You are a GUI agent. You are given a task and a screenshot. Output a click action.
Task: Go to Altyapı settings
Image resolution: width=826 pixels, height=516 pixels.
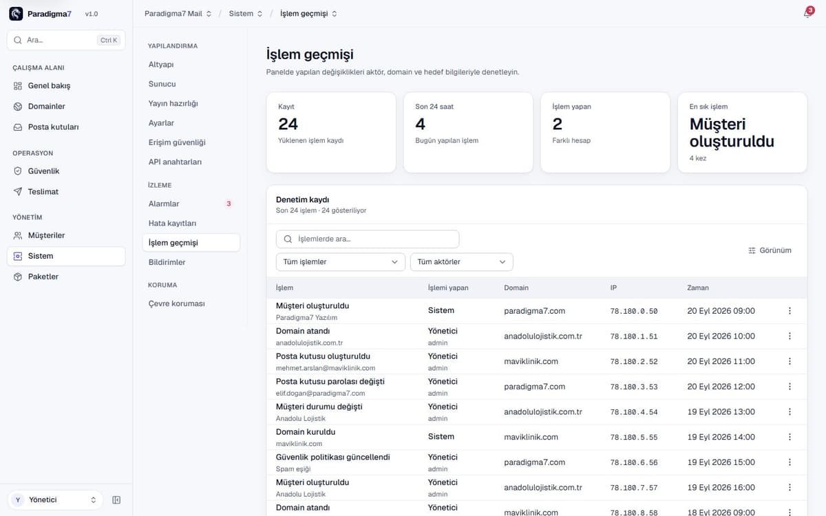(191, 65)
